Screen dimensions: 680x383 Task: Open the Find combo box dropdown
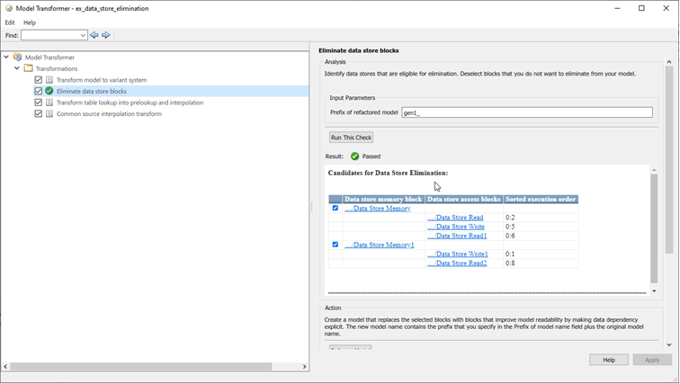pos(83,35)
